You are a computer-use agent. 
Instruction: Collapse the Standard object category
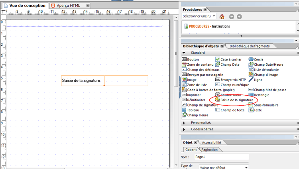[x=184, y=53]
